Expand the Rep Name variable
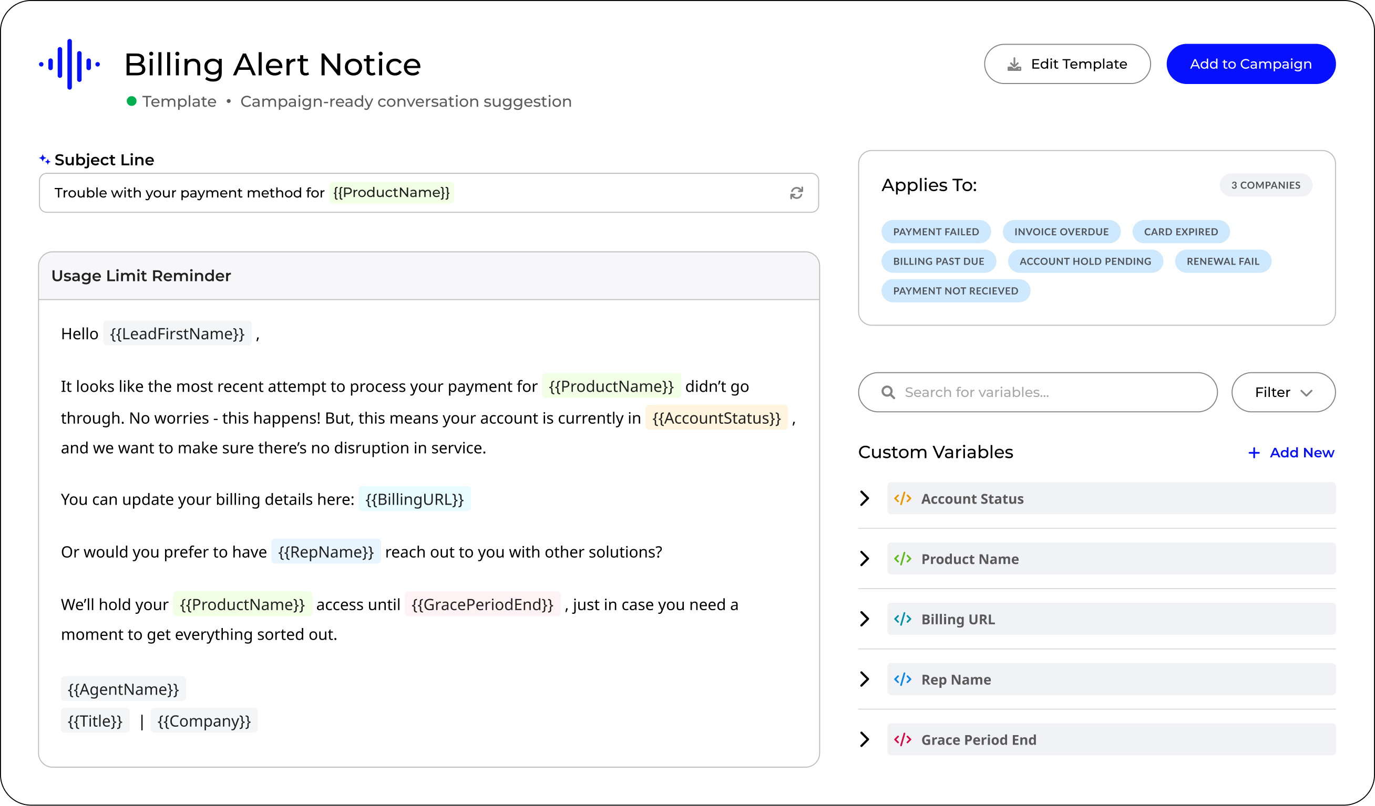The height and width of the screenshot is (806, 1375). [864, 679]
